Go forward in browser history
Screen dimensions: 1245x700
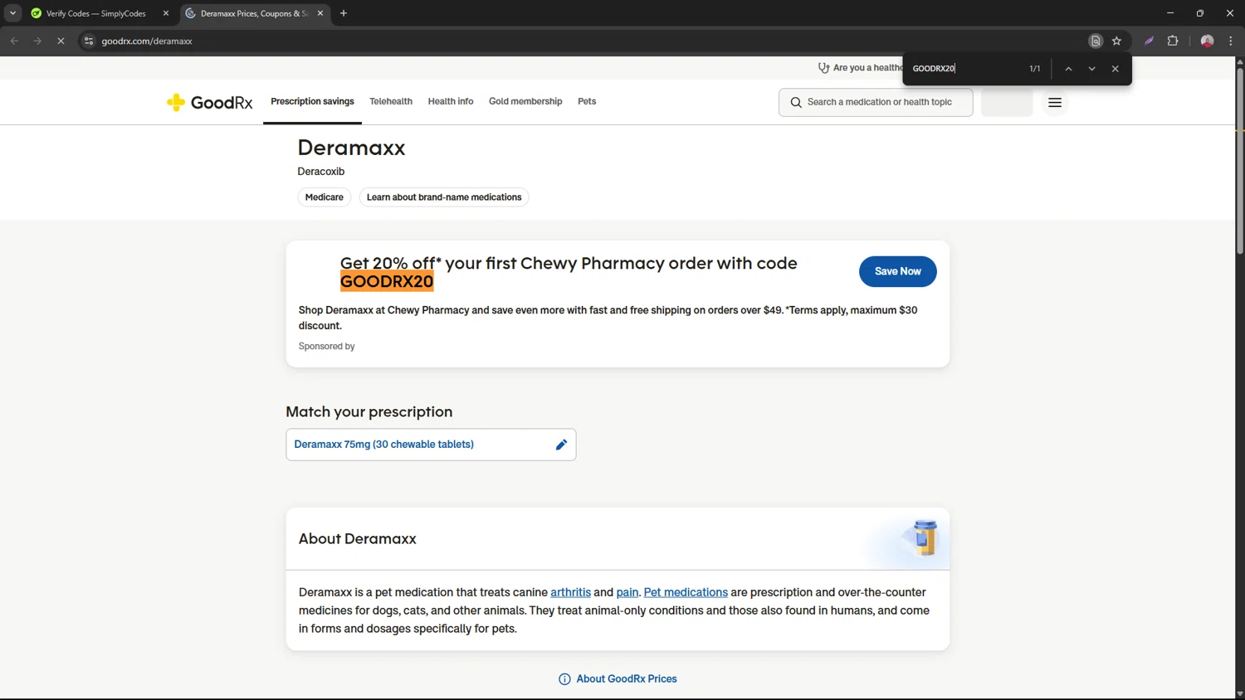pyautogui.click(x=37, y=41)
